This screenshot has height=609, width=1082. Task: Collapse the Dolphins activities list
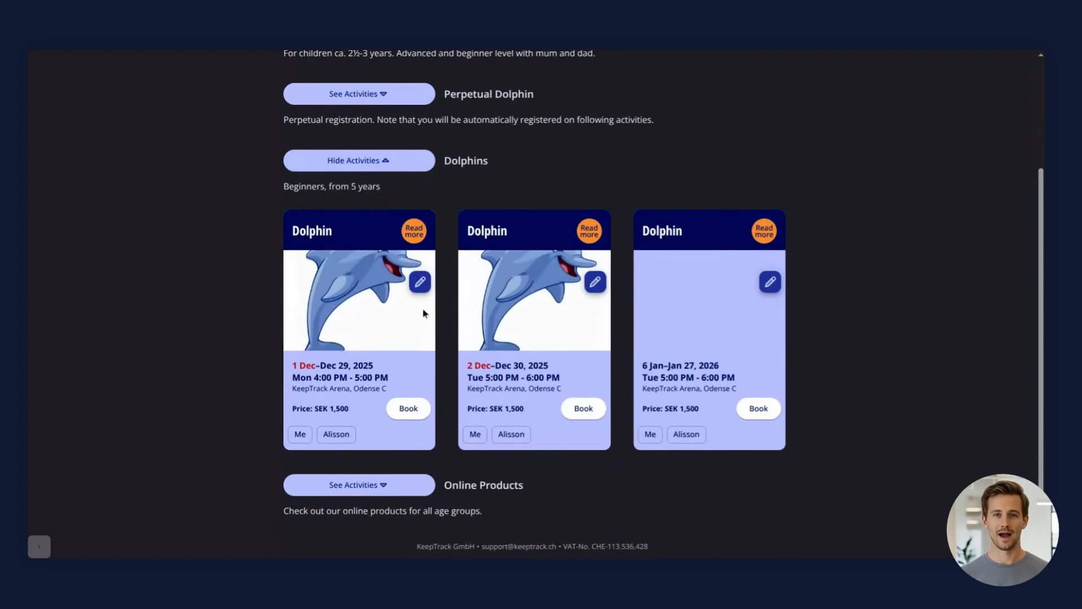(359, 161)
